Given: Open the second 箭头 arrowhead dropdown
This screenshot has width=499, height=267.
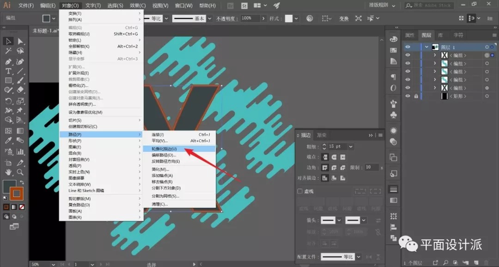Looking at the screenshot, I should point(364,220).
